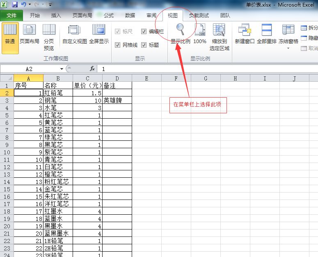Select column G header
The image size is (318, 257).
(206, 78)
